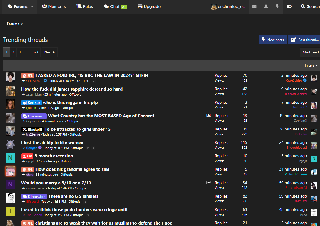Click the New posts button
This screenshot has height=226, width=320.
tap(273, 40)
